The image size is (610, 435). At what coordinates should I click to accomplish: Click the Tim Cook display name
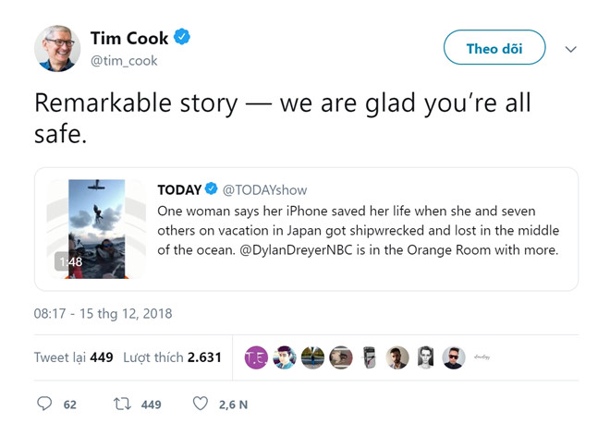(x=130, y=38)
